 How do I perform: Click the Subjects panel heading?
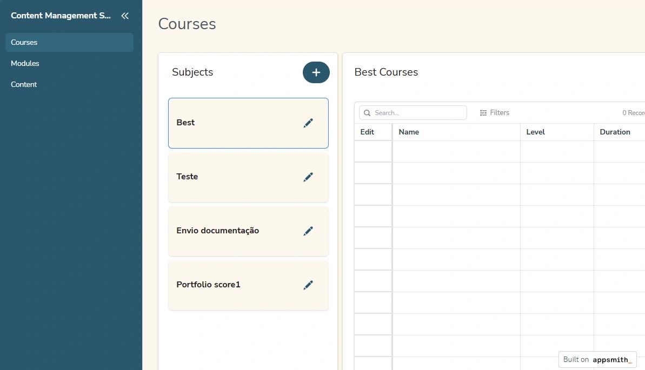(x=192, y=72)
